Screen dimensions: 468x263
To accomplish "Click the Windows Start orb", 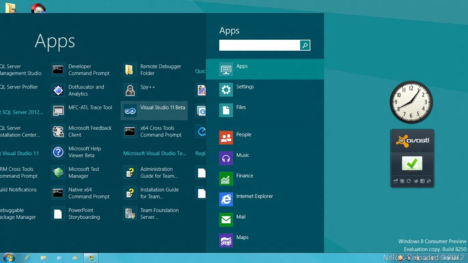I will (x=9, y=258).
